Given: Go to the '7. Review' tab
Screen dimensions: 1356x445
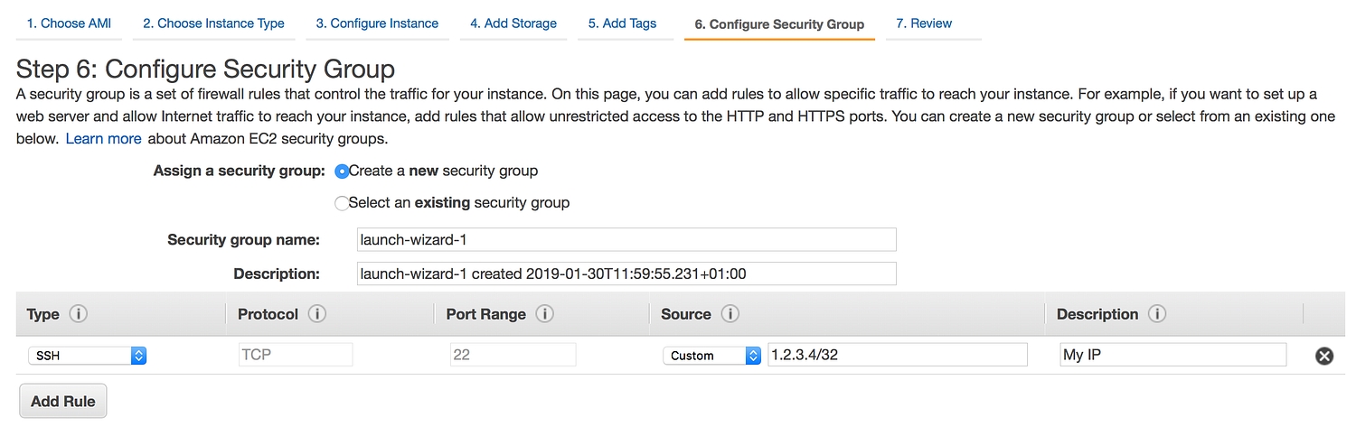Looking at the screenshot, I should (924, 23).
